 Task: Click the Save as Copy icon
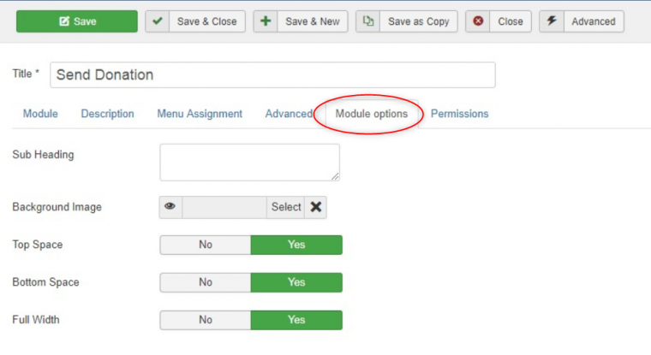coord(368,21)
